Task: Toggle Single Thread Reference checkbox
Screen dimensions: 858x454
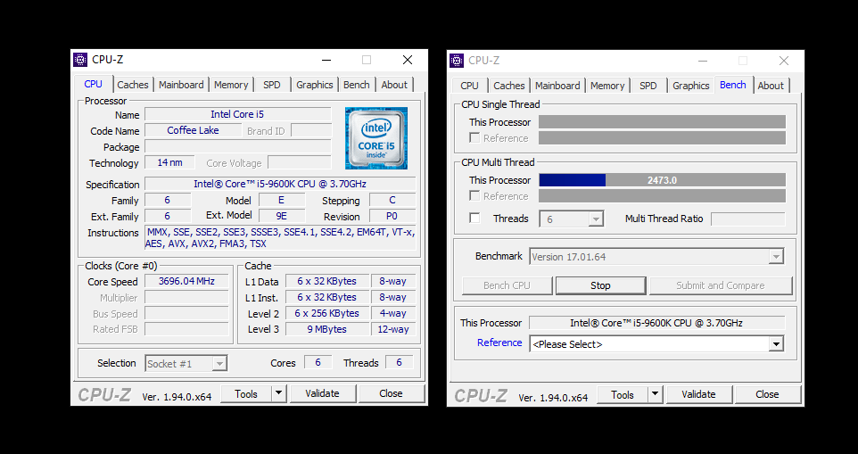Action: 474,138
